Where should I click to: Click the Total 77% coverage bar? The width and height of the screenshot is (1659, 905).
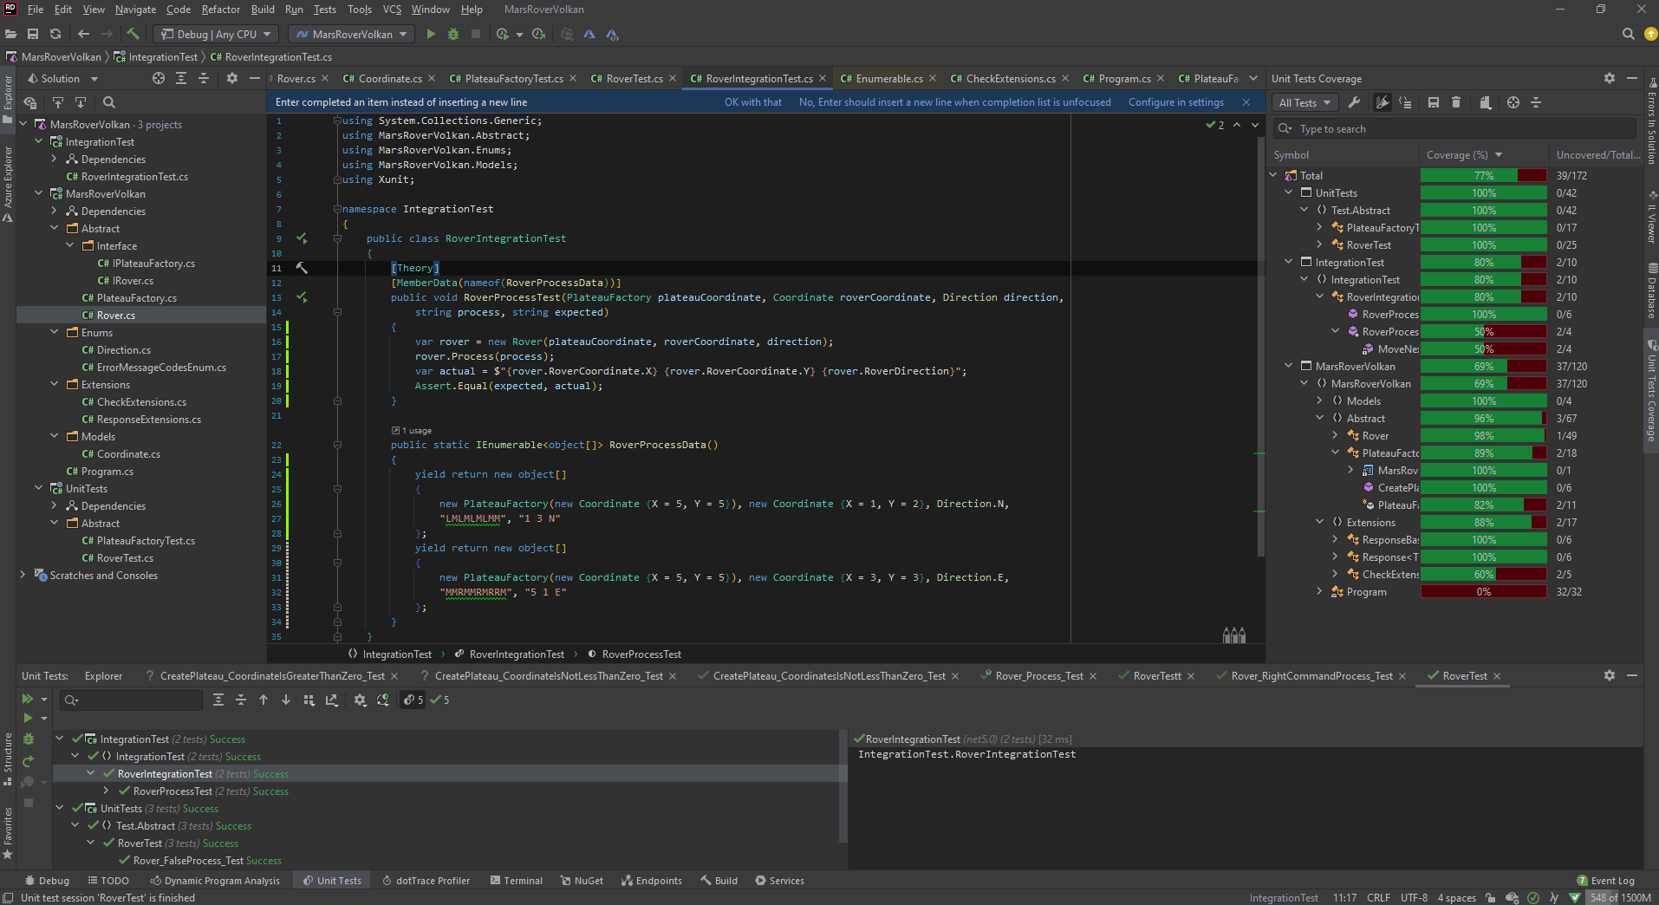tap(1483, 175)
